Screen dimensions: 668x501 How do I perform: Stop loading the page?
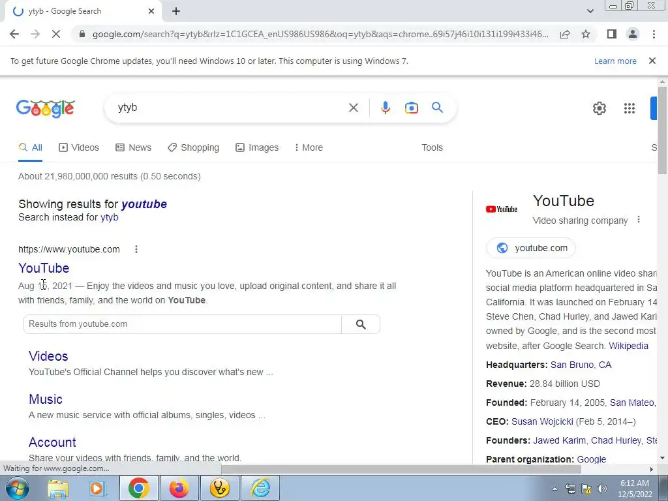(56, 34)
